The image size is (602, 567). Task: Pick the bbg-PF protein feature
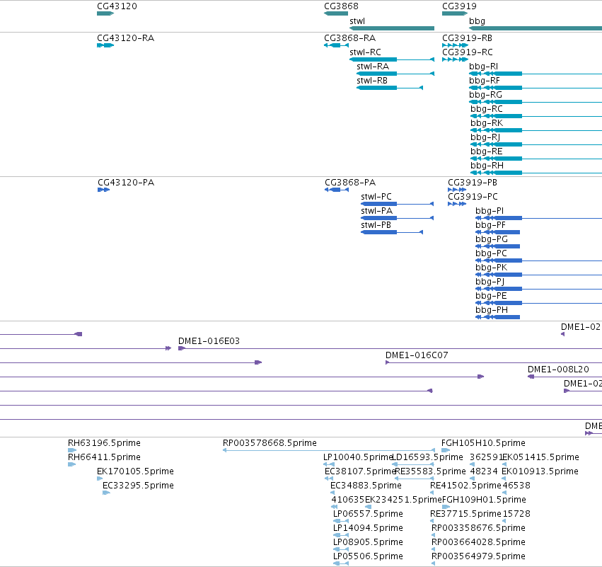[x=490, y=225]
